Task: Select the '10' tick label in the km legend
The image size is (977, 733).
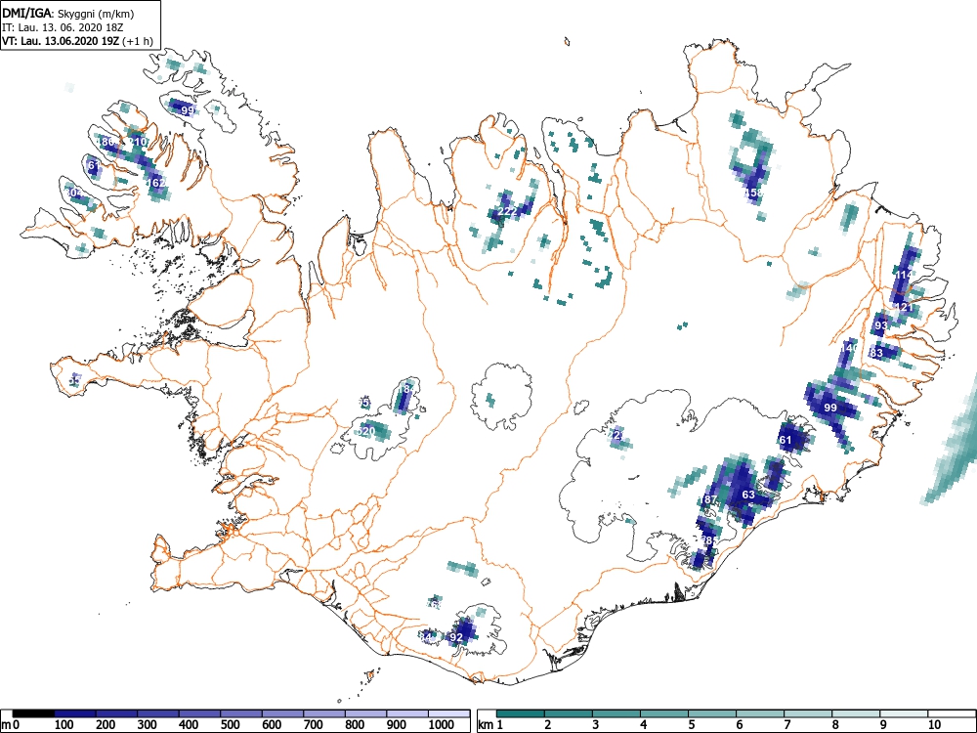Action: 933,725
